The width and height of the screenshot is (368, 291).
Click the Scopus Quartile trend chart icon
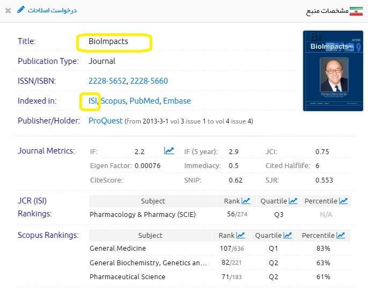coord(288,235)
